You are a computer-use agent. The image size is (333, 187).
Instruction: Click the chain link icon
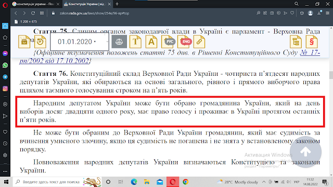(x=199, y=42)
